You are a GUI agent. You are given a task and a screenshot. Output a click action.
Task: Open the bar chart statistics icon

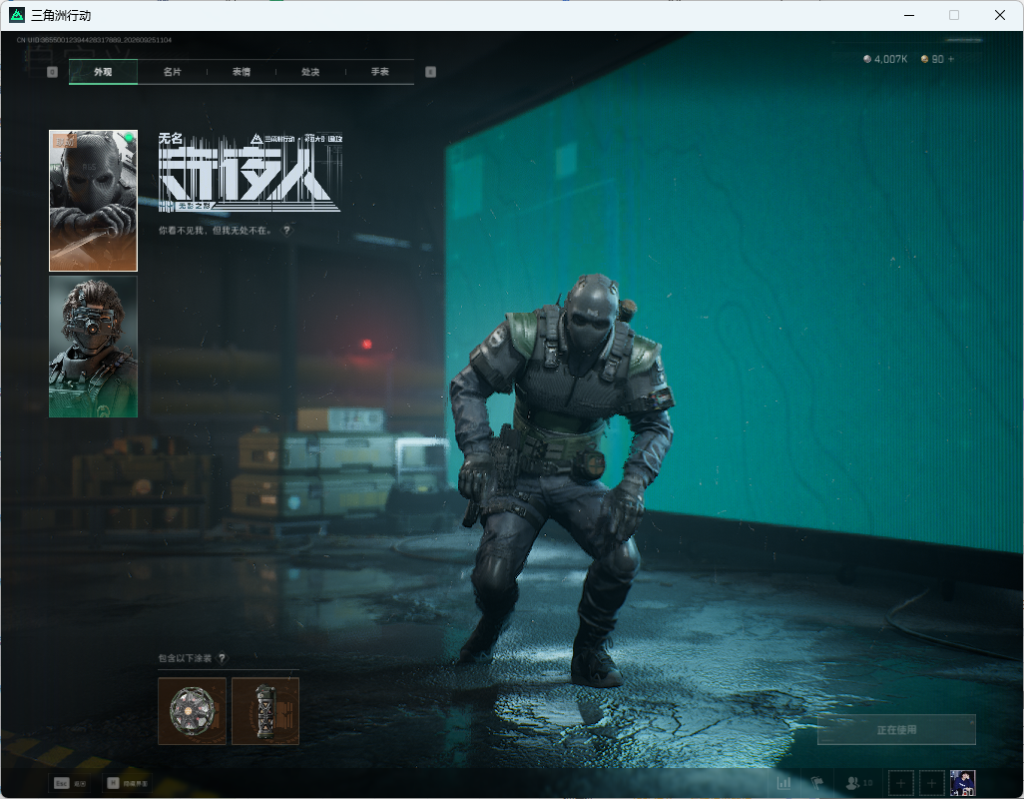pos(783,782)
